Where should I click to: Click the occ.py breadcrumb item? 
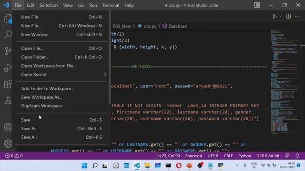pos(150,26)
